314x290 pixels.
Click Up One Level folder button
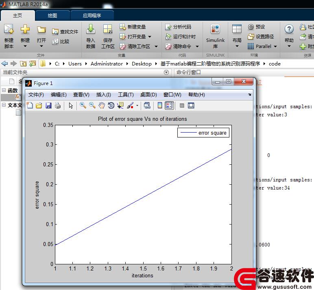[23, 64]
